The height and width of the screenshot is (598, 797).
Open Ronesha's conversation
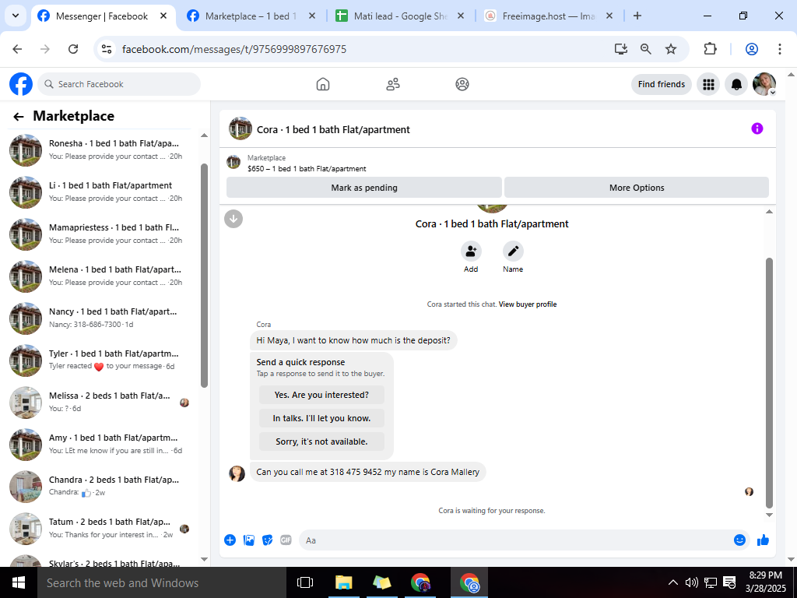(102, 150)
